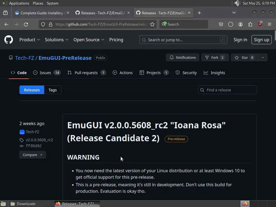The image size is (276, 207).
Task: Switch to the Tags view
Action: click(53, 90)
